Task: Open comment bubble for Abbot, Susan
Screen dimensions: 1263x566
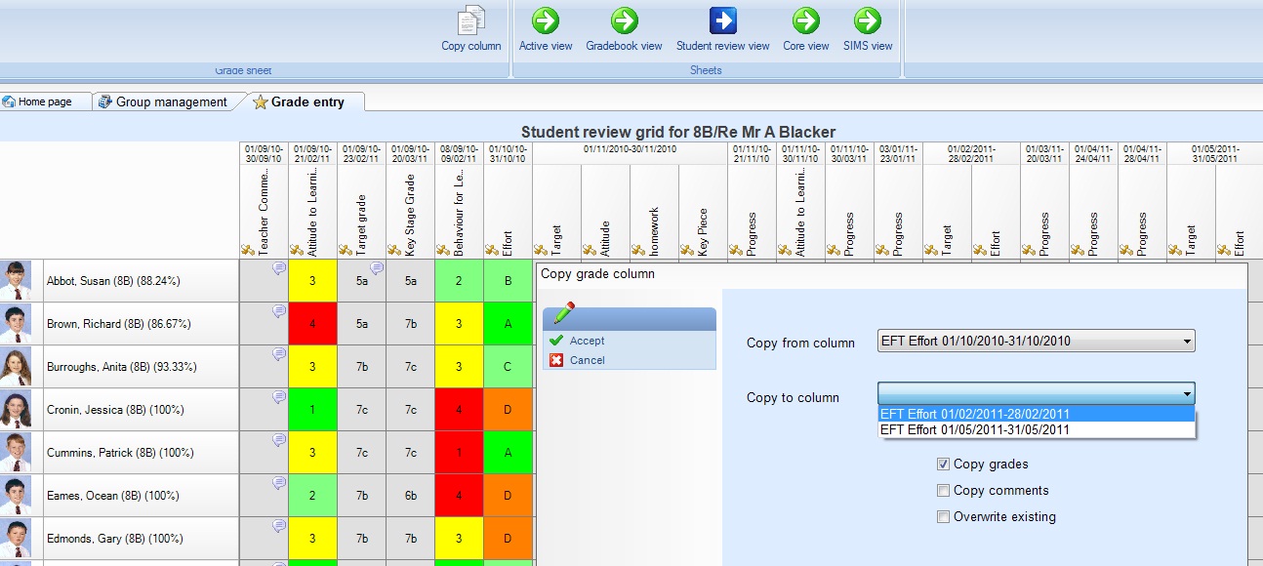Action: (x=278, y=267)
